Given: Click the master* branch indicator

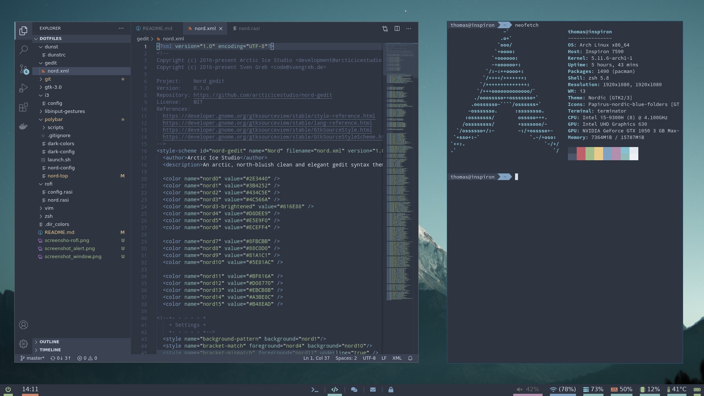Looking at the screenshot, I should (x=32, y=358).
